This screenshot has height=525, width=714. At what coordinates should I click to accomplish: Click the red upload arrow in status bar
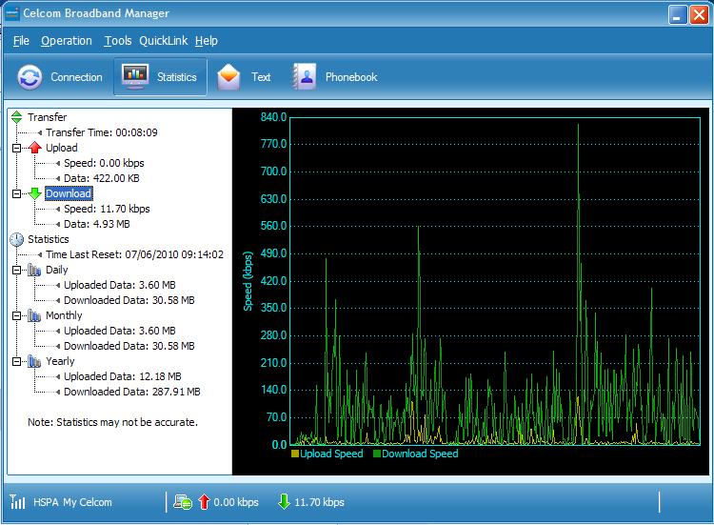click(x=204, y=502)
